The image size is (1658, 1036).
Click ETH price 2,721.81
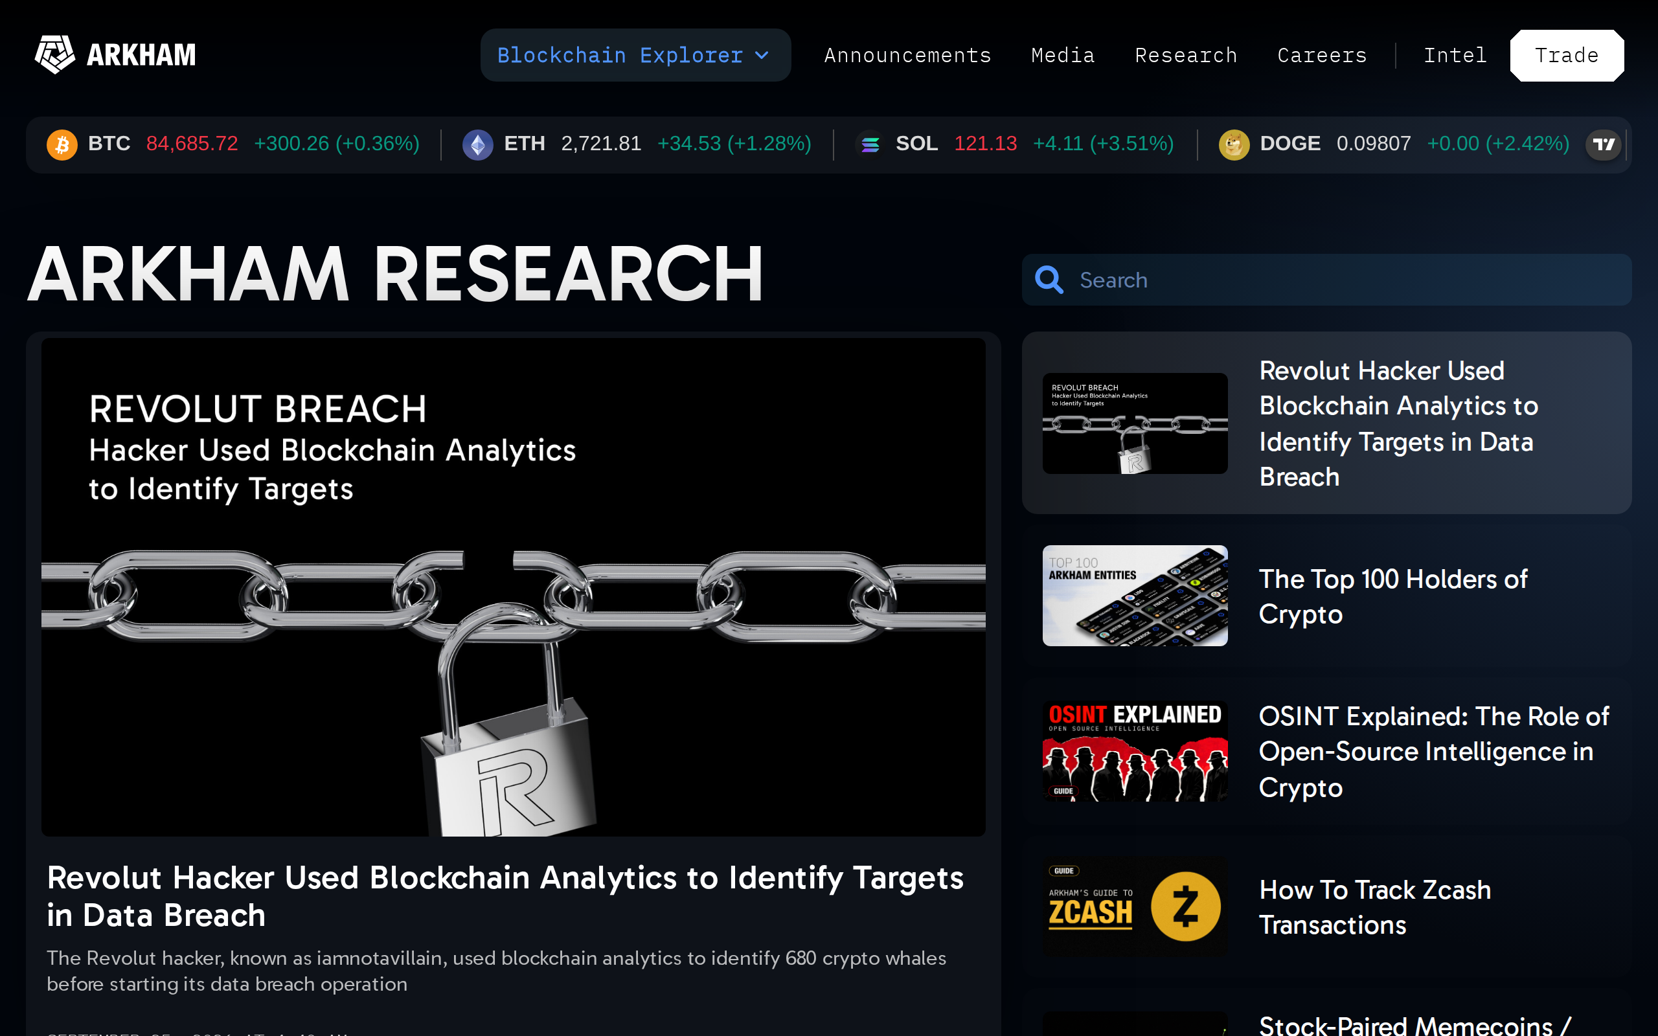(601, 144)
